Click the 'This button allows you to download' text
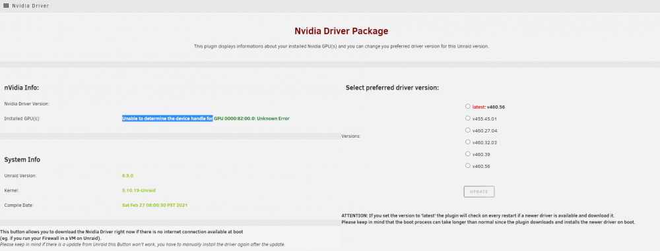Screen dimensions: 660x251 pos(121,235)
